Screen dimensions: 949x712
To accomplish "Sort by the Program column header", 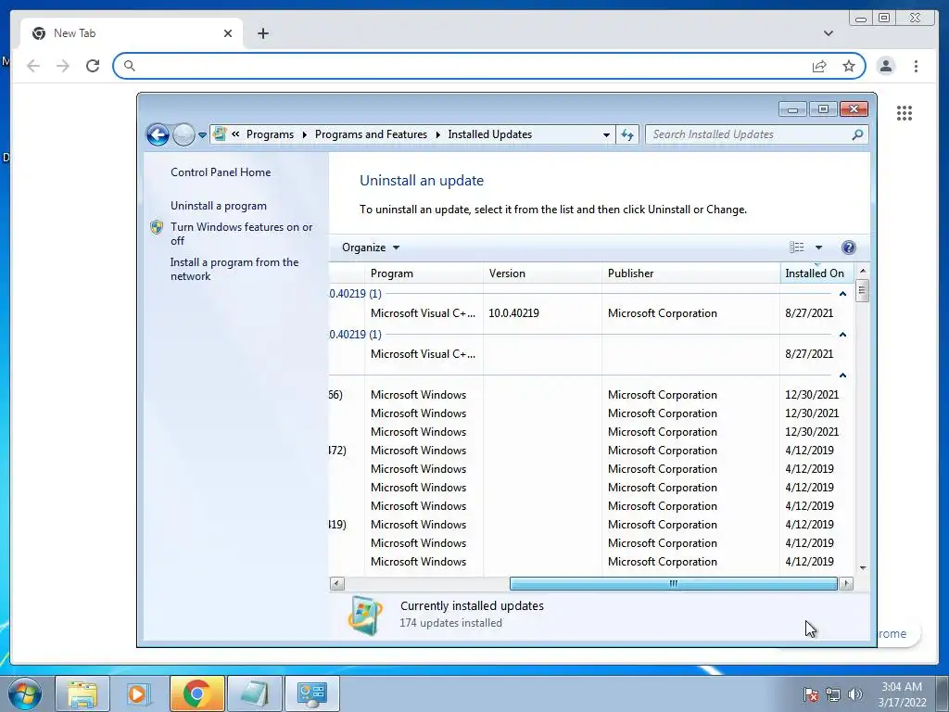I will [424, 273].
